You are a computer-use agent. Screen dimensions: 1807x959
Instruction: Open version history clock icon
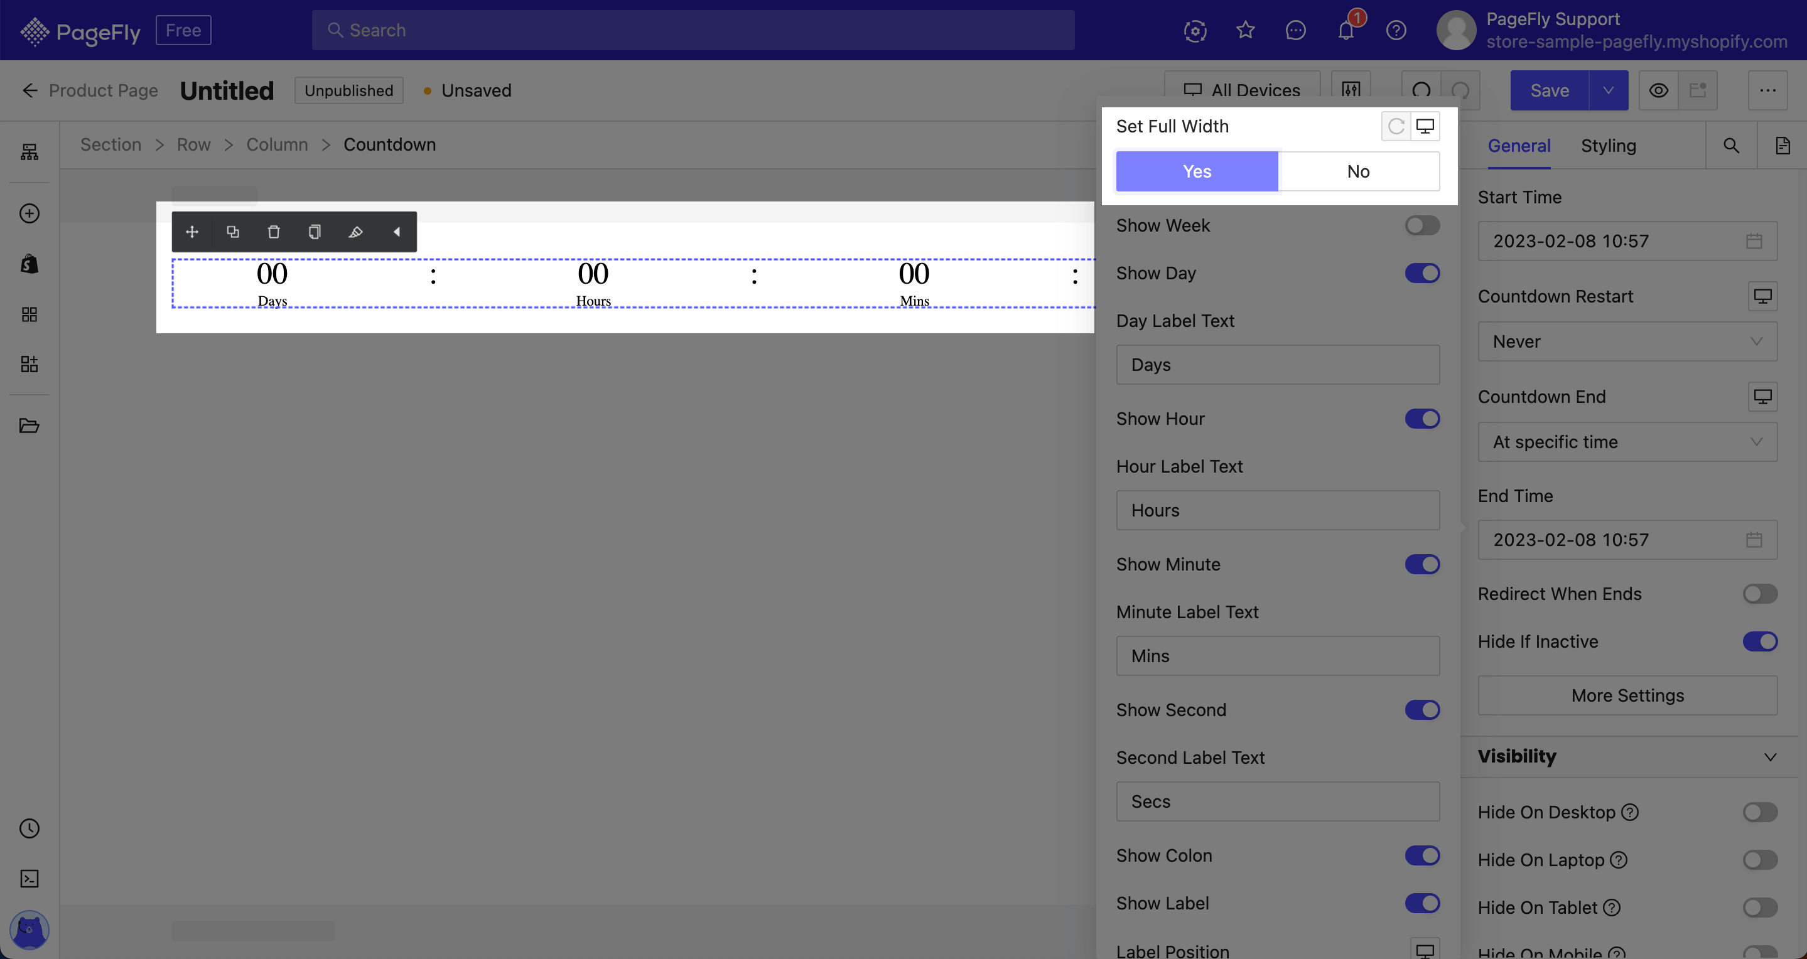coord(30,828)
